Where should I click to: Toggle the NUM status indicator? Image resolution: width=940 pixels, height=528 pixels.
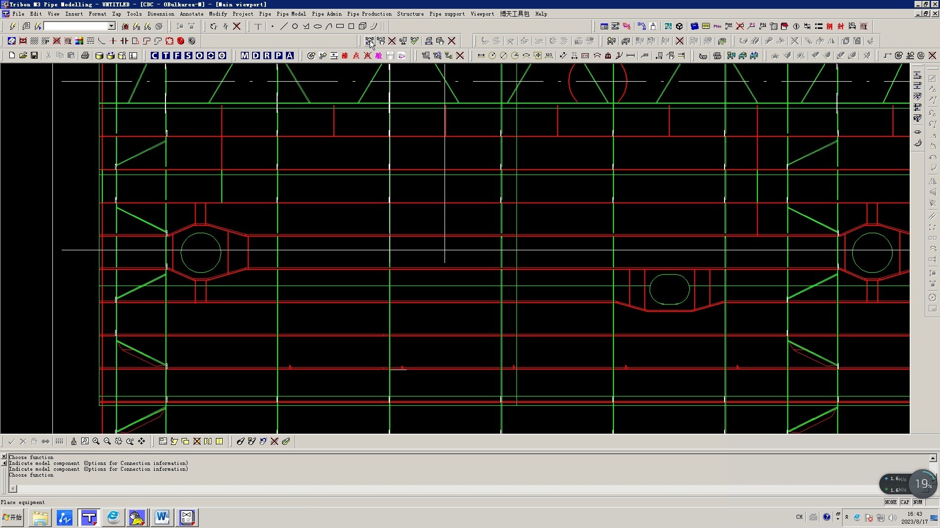click(917, 502)
